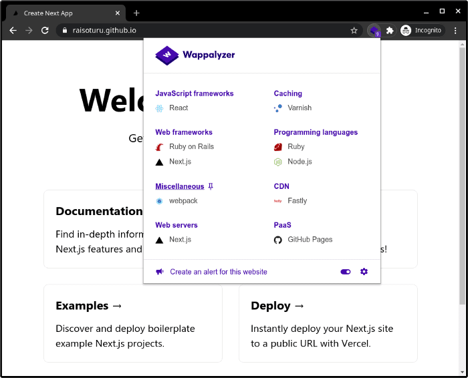The width and height of the screenshot is (468, 378).
Task: Open the Deploy card on the page
Action: [328, 323]
